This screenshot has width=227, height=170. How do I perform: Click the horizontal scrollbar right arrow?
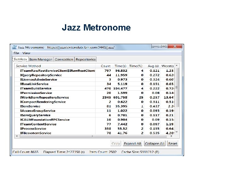pyautogui.click(x=172, y=136)
